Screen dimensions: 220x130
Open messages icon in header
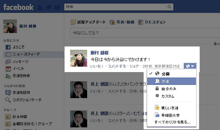click(x=48, y=7)
